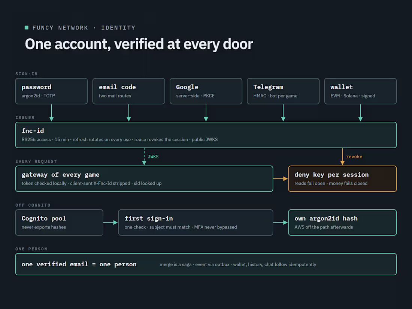Click the title One account, verified at every door
Image resolution: width=412 pixels, height=309 pixels.
tap(139, 44)
